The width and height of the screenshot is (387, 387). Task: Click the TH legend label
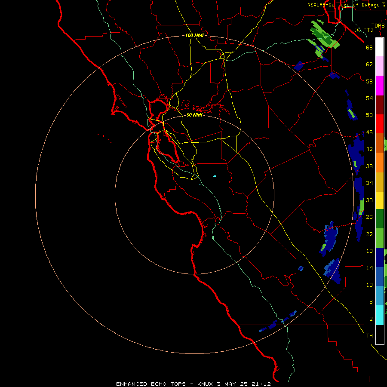tap(369, 336)
